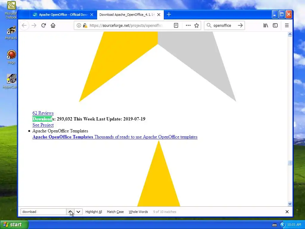The image size is (305, 229).
Task: Toggle Highlight All in find bar
Action: click(x=94, y=212)
